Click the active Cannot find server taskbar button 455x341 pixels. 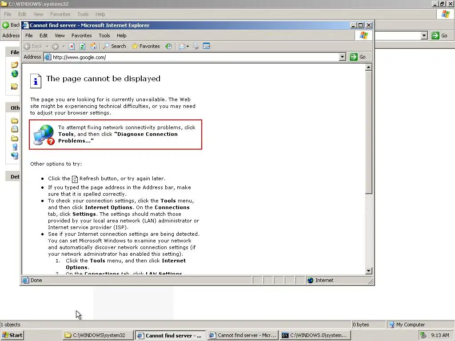coord(170,336)
